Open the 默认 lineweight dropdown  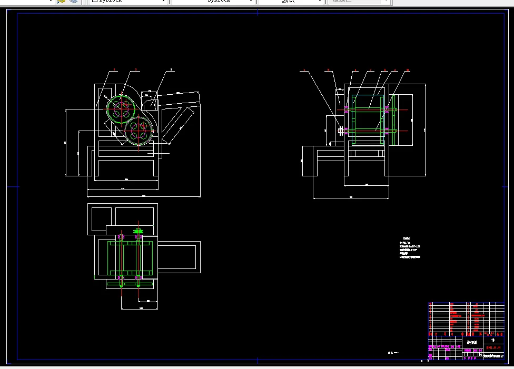point(291,1)
